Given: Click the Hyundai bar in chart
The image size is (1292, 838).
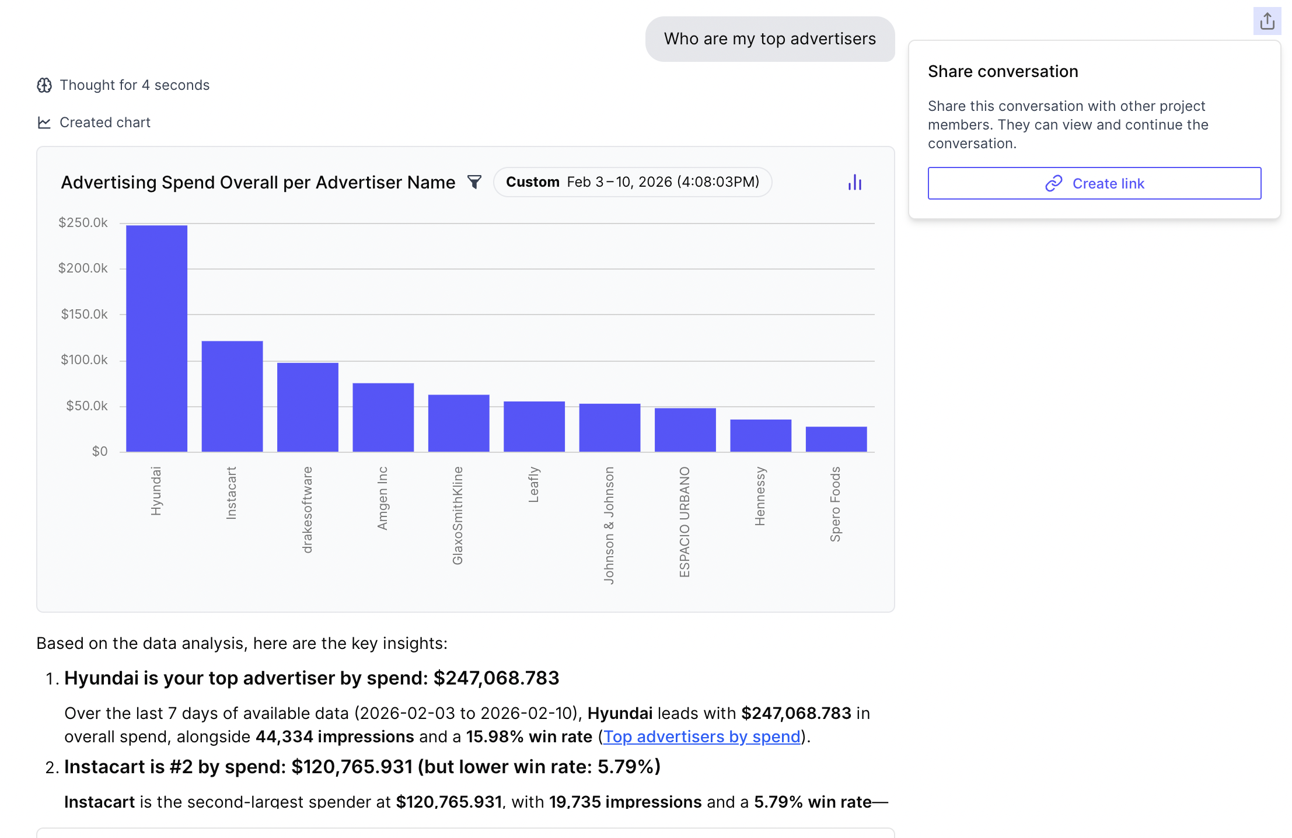Looking at the screenshot, I should click(x=156, y=338).
